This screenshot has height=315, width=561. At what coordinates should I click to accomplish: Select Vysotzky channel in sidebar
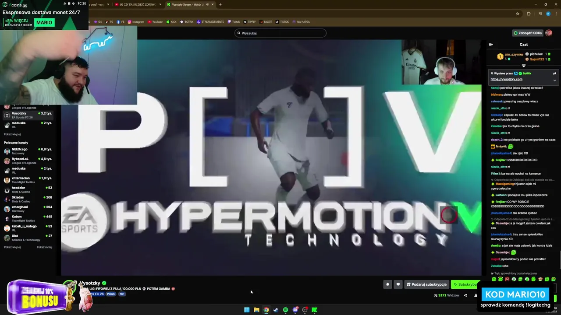point(29,115)
